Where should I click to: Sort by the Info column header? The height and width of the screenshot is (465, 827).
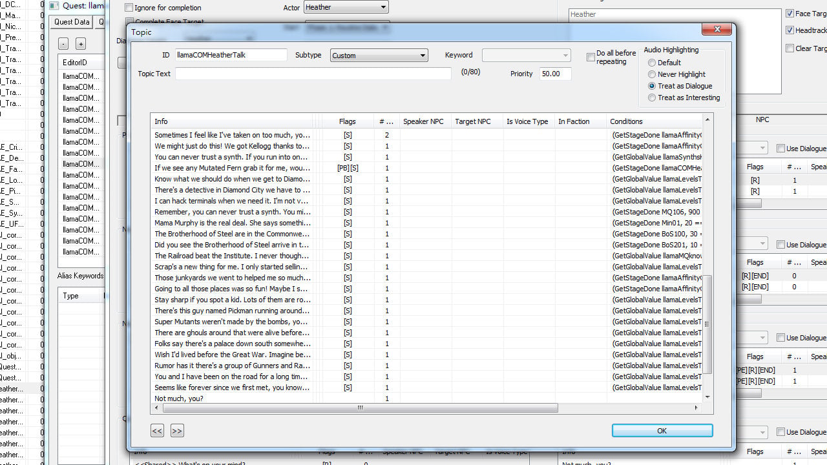tap(232, 121)
